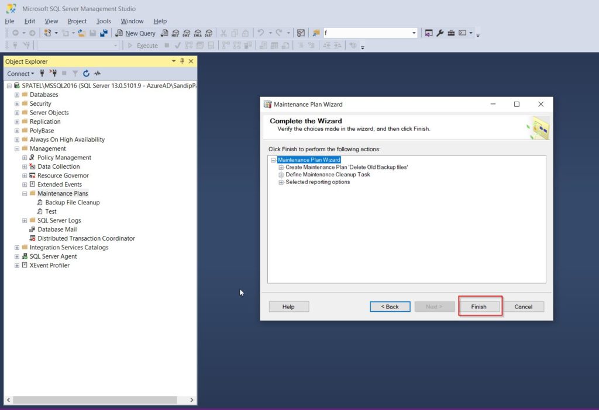Expand the Databases node
This screenshot has width=599, height=410.
17,95
